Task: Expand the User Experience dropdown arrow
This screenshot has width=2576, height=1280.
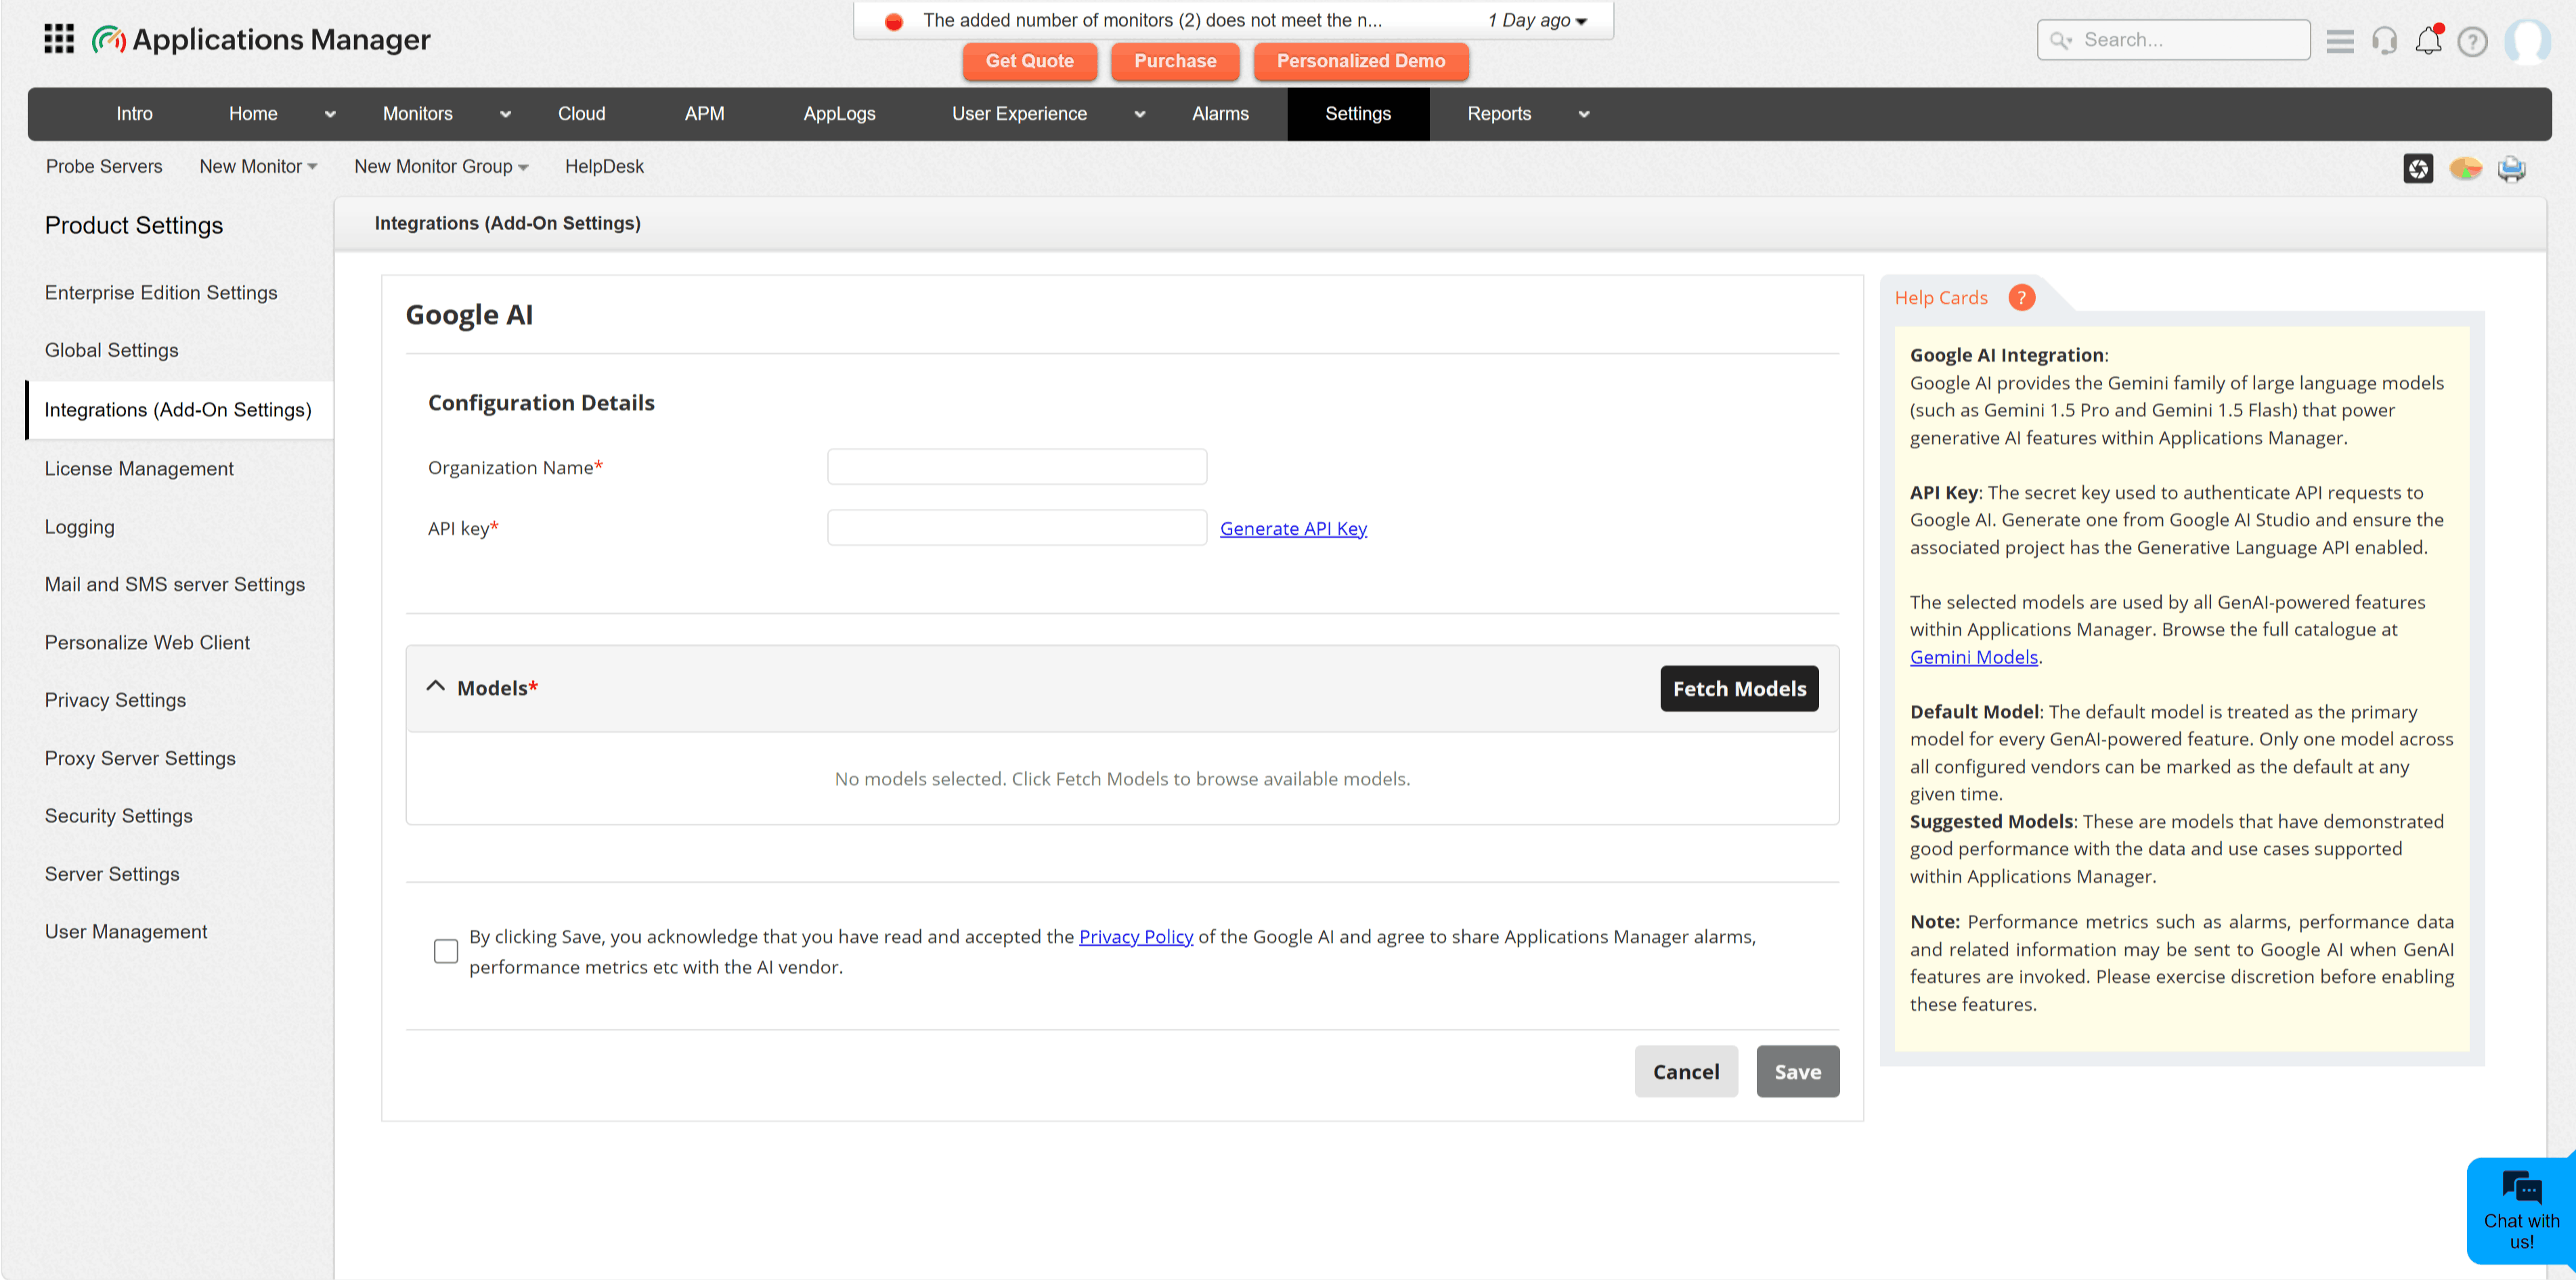Action: (x=1139, y=114)
